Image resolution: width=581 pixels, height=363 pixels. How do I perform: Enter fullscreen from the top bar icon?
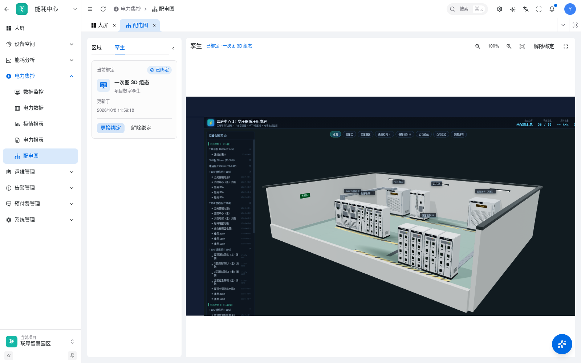[x=539, y=9]
